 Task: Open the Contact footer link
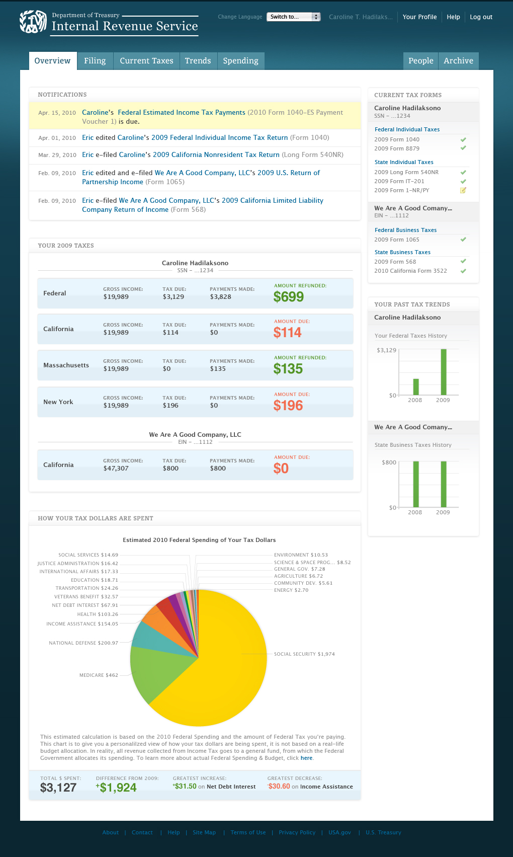tap(142, 832)
